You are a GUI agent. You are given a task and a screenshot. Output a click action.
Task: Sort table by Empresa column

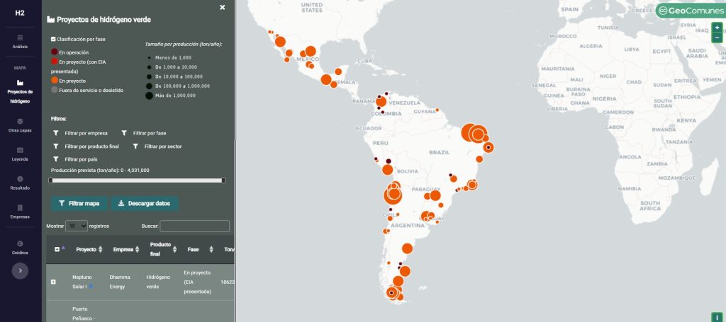(x=126, y=250)
